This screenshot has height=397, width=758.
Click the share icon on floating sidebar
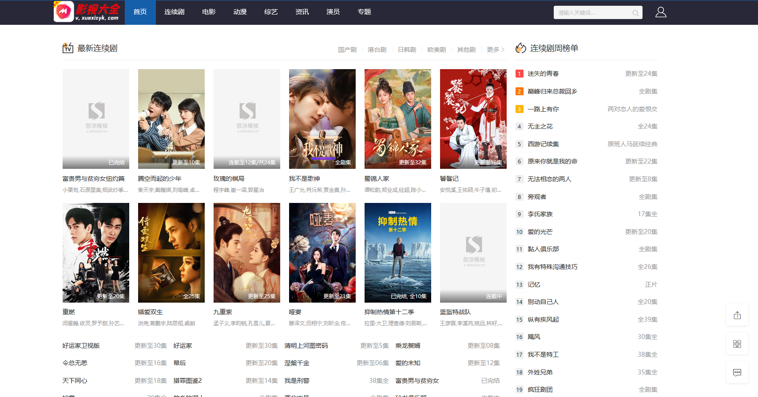[x=737, y=315]
